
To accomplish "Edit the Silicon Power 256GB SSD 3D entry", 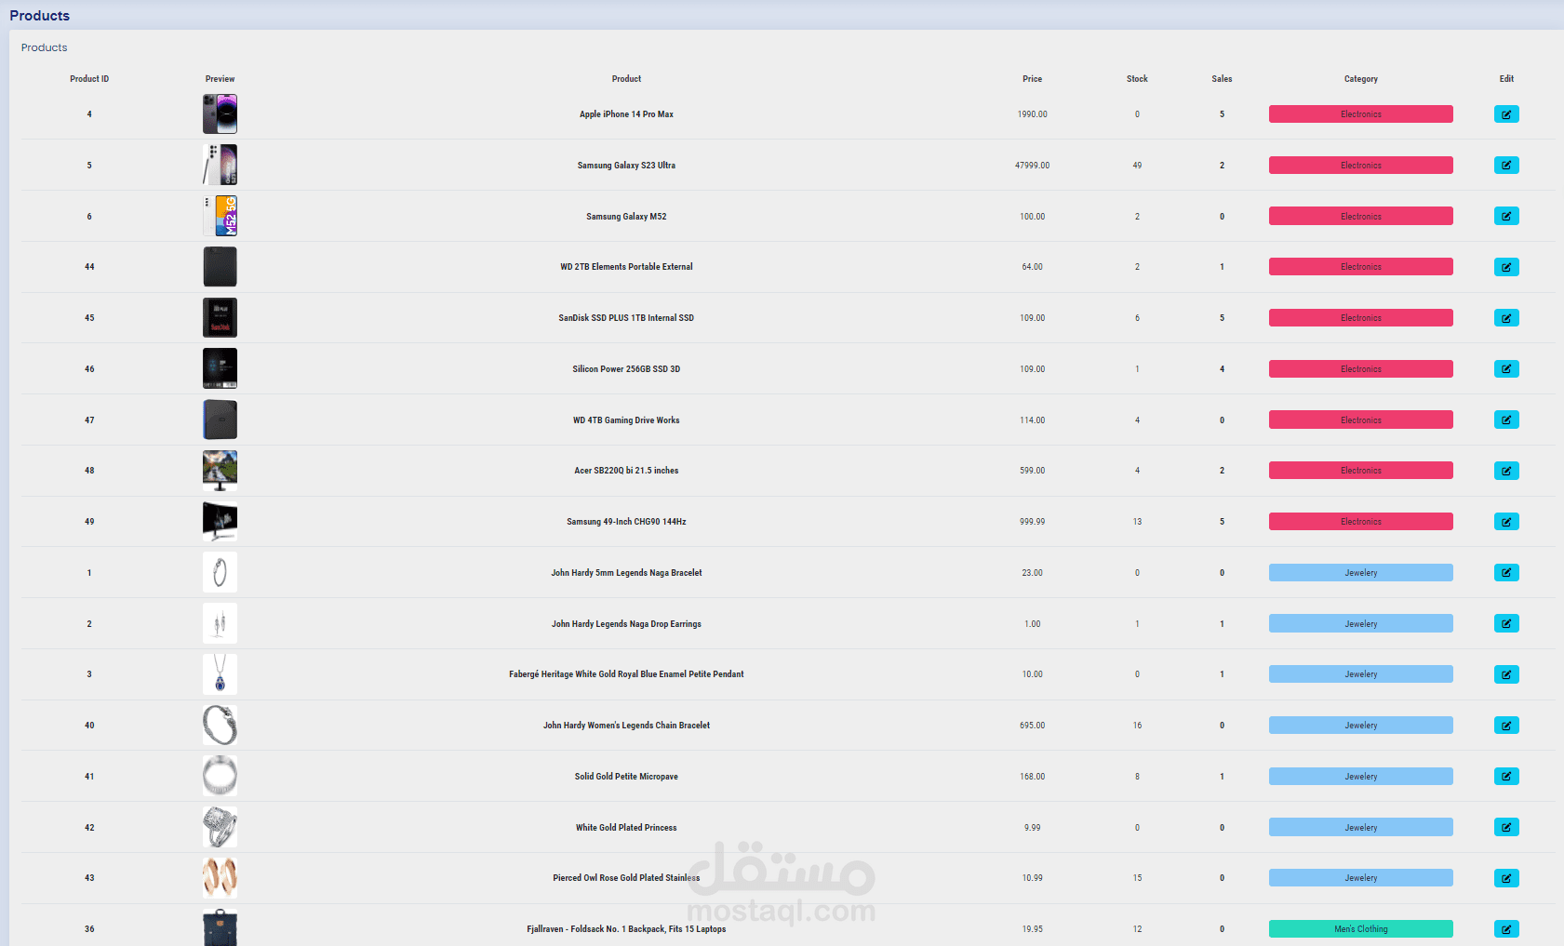I will tap(1506, 369).
